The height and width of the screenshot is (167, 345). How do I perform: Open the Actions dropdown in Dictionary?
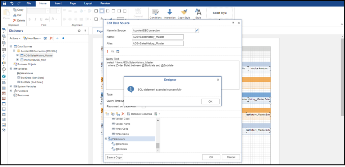(x=15, y=38)
